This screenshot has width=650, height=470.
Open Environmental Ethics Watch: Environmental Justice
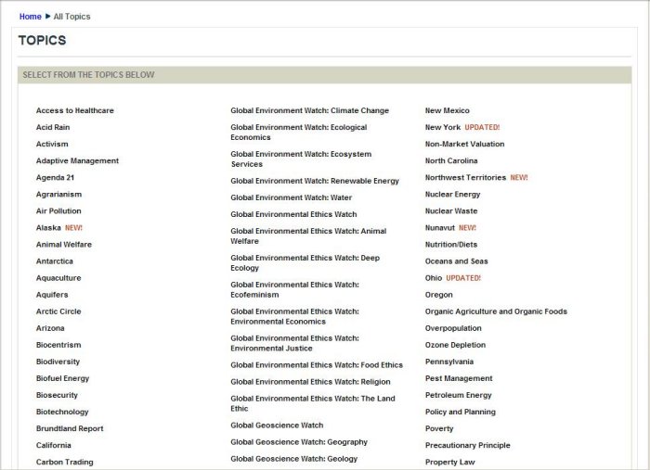click(294, 343)
